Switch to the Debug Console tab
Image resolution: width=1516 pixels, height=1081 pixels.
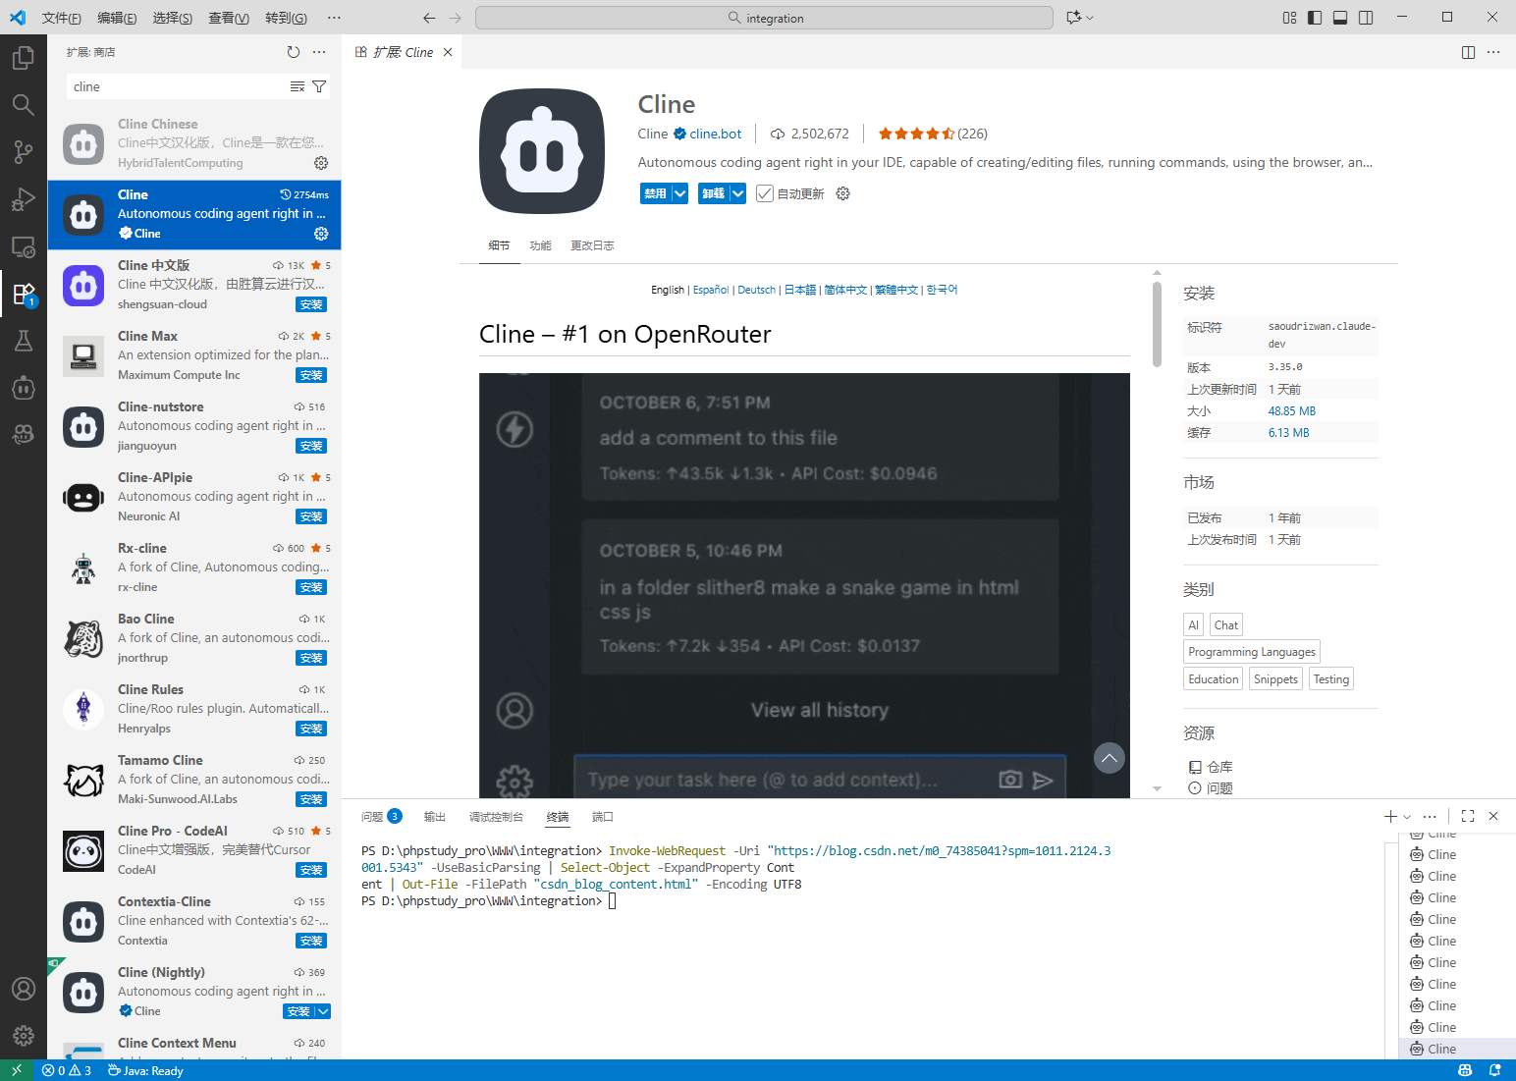coord(496,817)
